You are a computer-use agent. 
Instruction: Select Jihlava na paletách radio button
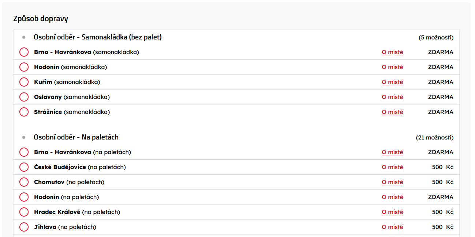click(x=24, y=227)
